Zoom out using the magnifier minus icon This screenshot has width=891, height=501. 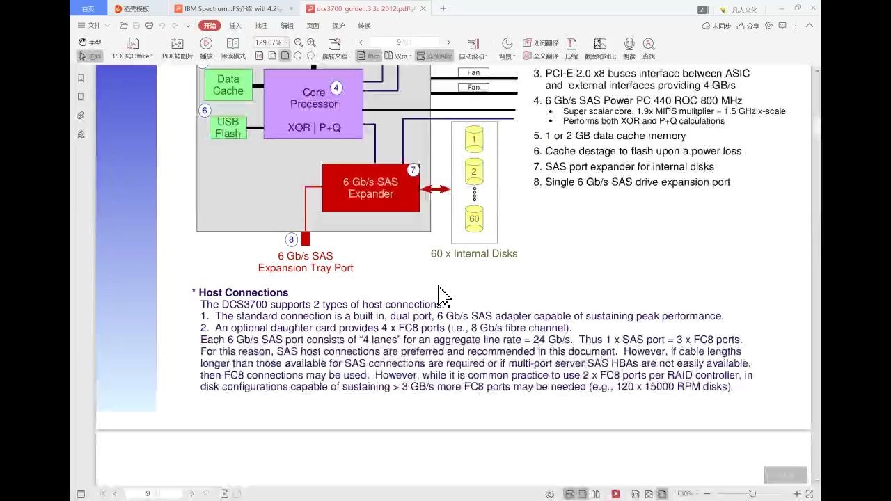299,42
